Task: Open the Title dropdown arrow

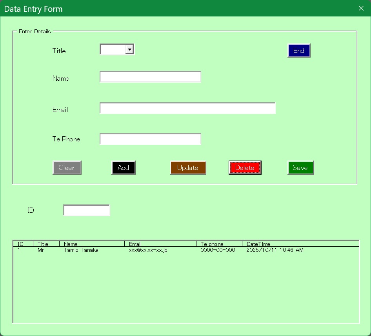Action: point(129,49)
